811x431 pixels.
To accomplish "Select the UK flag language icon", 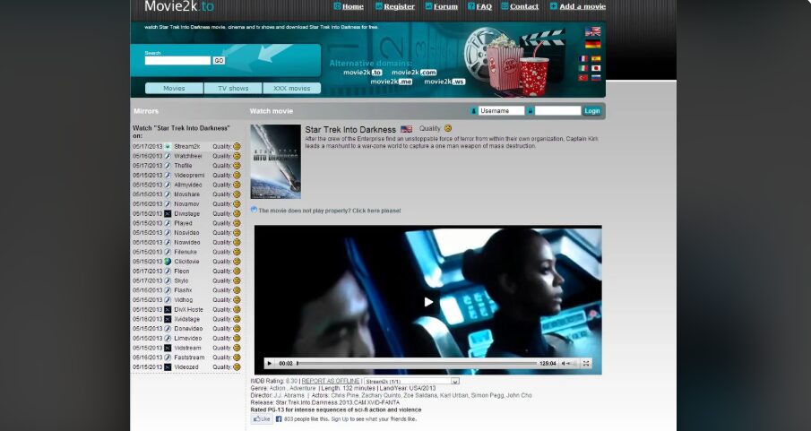I will [x=592, y=31].
